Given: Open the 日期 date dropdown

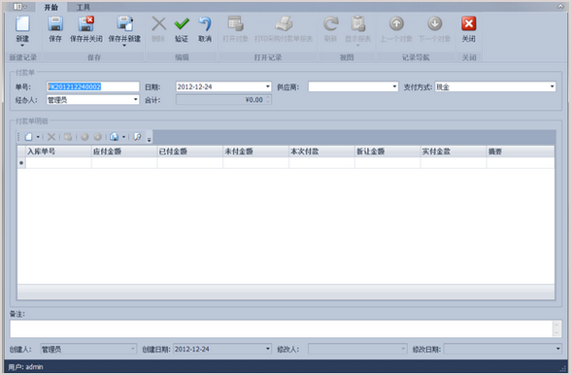Looking at the screenshot, I should coord(268,86).
